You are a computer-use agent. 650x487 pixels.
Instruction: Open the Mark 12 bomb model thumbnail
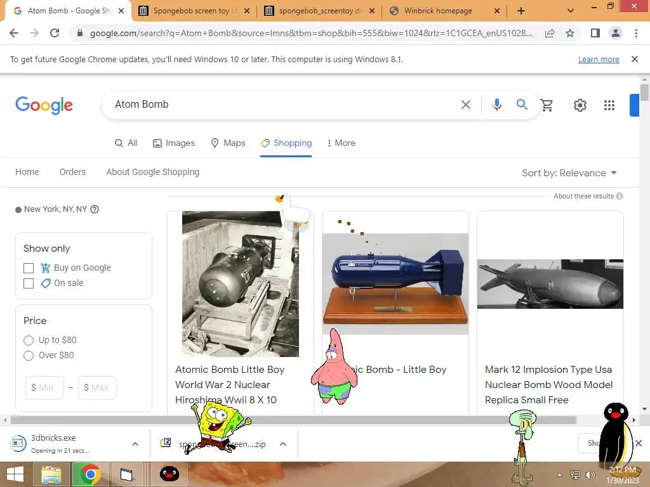tap(550, 284)
